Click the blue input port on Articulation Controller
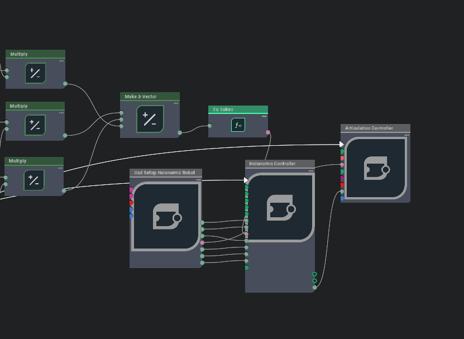464x339 pixels. click(x=342, y=198)
